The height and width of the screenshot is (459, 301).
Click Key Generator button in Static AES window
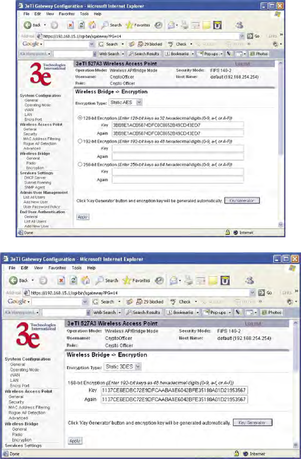coord(242,201)
